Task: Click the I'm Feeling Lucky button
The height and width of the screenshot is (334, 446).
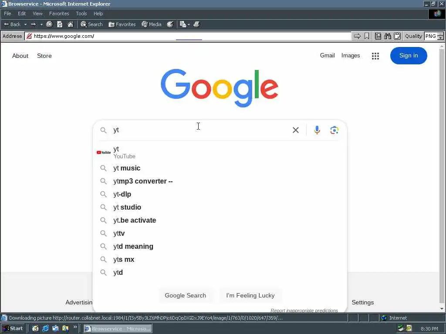Action: pos(250,295)
